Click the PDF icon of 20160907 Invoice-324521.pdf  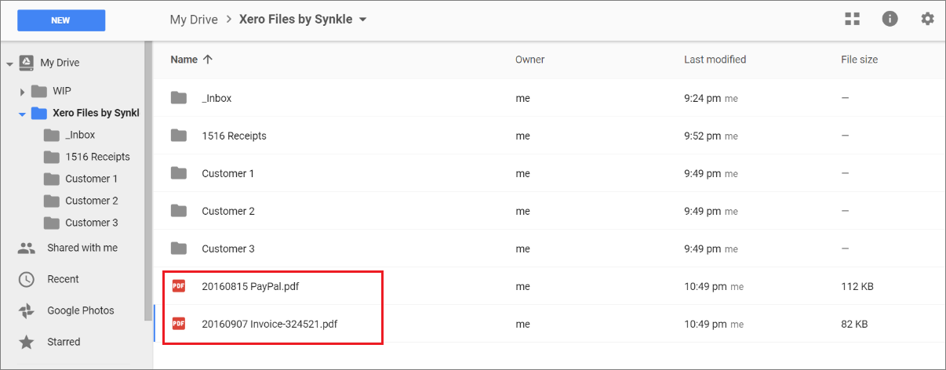click(179, 323)
